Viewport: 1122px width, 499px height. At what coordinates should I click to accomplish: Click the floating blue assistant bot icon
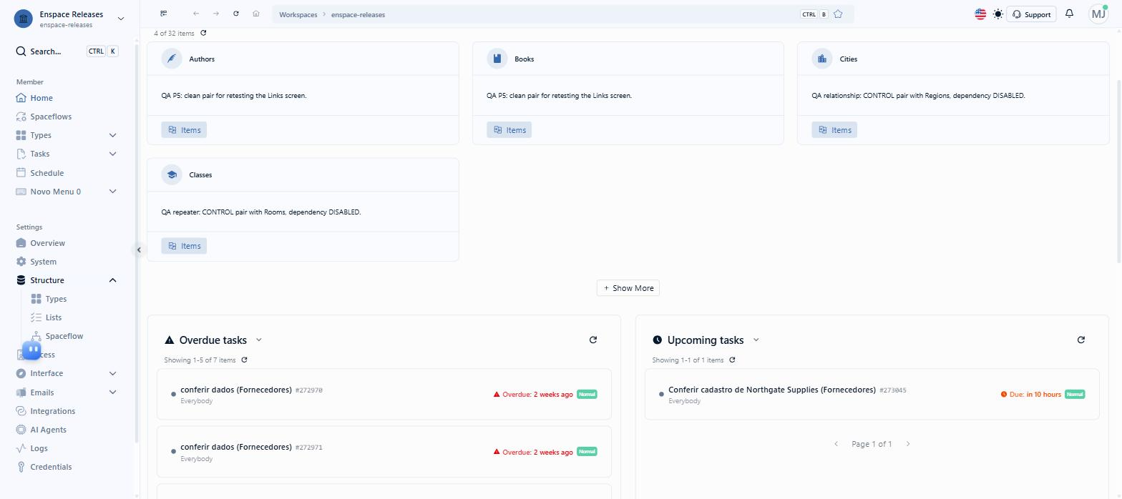[x=31, y=350]
